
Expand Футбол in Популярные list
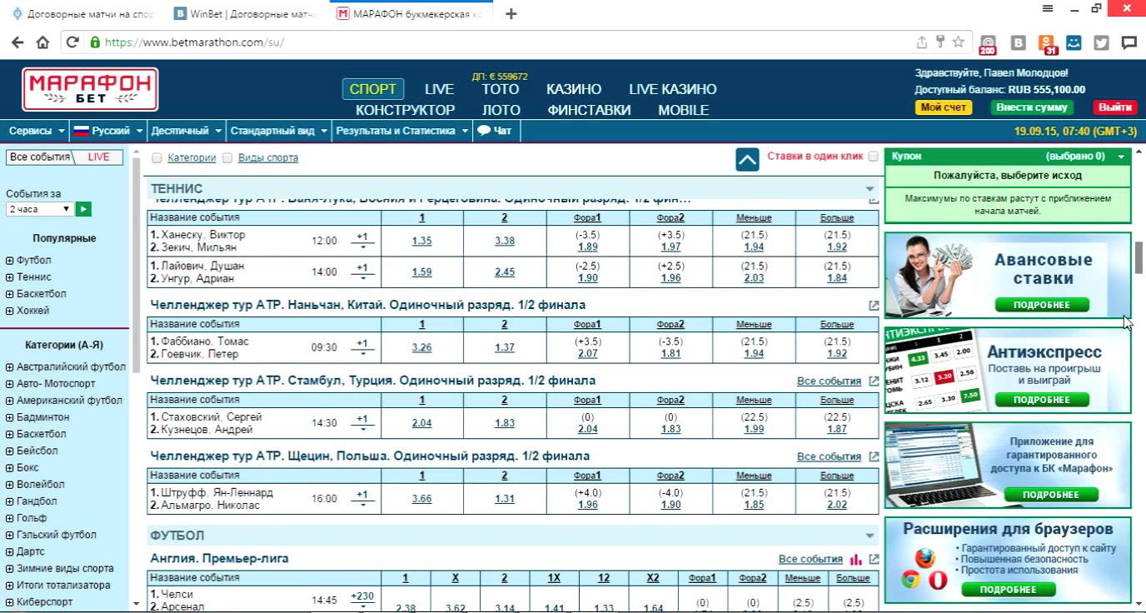click(x=9, y=261)
